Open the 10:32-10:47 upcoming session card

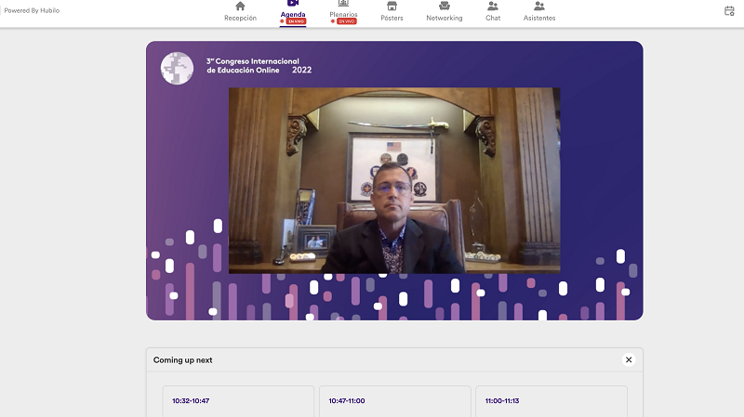click(238, 401)
